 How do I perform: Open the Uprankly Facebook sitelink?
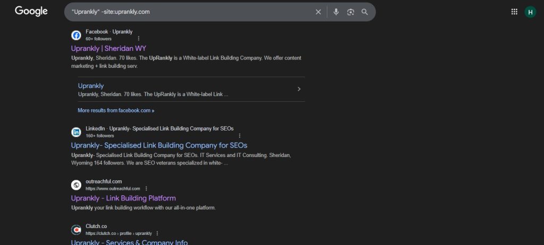pos(91,85)
